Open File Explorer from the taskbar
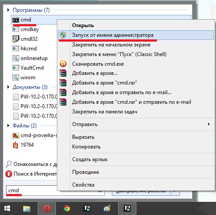 pos(27,208)
